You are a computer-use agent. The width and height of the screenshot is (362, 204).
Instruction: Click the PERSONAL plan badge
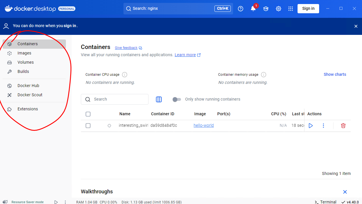point(67,9)
